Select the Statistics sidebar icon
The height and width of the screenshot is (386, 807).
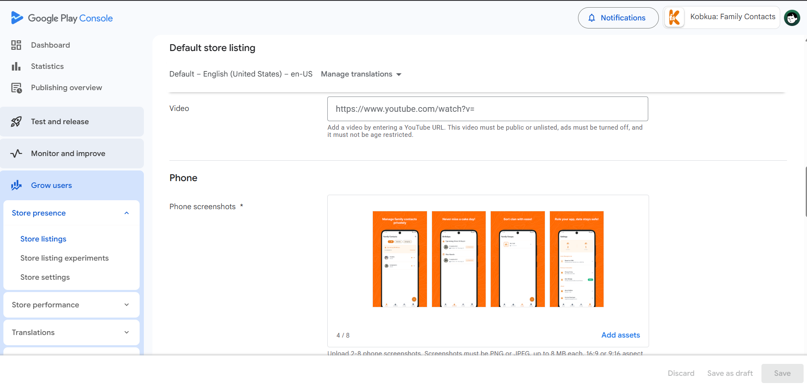(x=16, y=66)
